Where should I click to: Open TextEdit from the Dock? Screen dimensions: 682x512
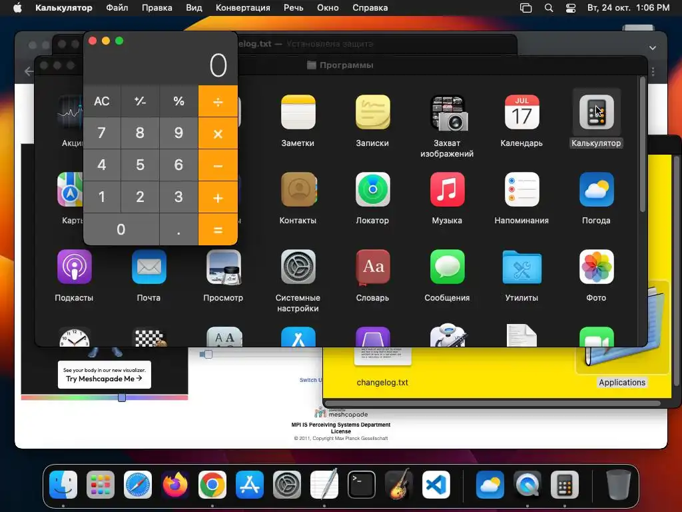[324, 484]
